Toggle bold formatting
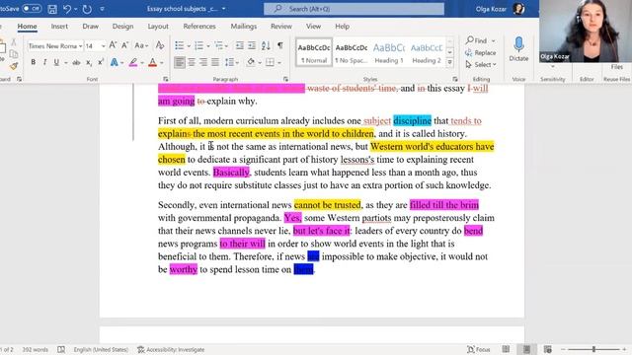632x355 pixels. pyautogui.click(x=33, y=62)
